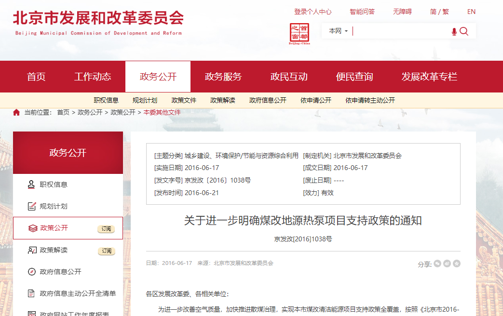Click 政策公开 in the breadcrumb
The width and height of the screenshot is (503, 316).
[x=123, y=113]
